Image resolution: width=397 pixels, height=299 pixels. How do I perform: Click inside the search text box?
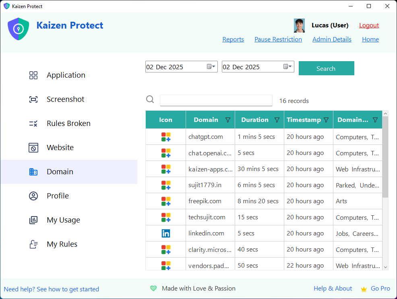[216, 100]
